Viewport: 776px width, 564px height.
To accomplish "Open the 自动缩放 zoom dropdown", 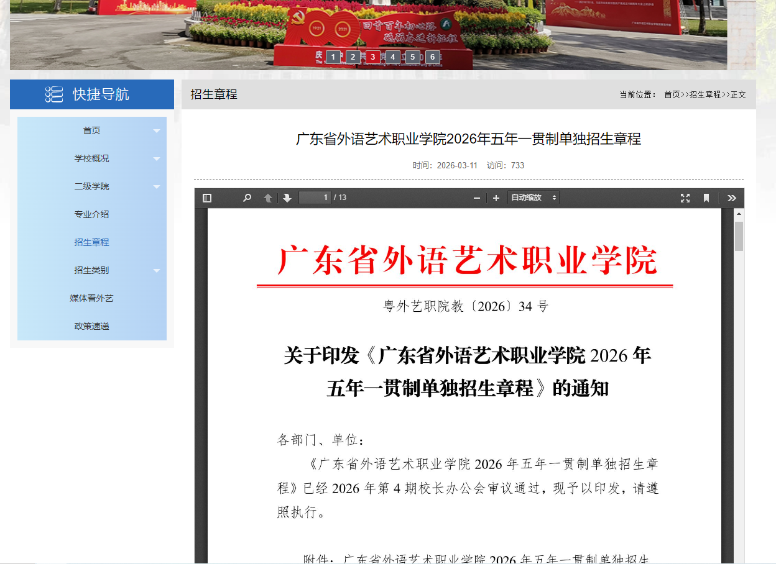I will [533, 197].
